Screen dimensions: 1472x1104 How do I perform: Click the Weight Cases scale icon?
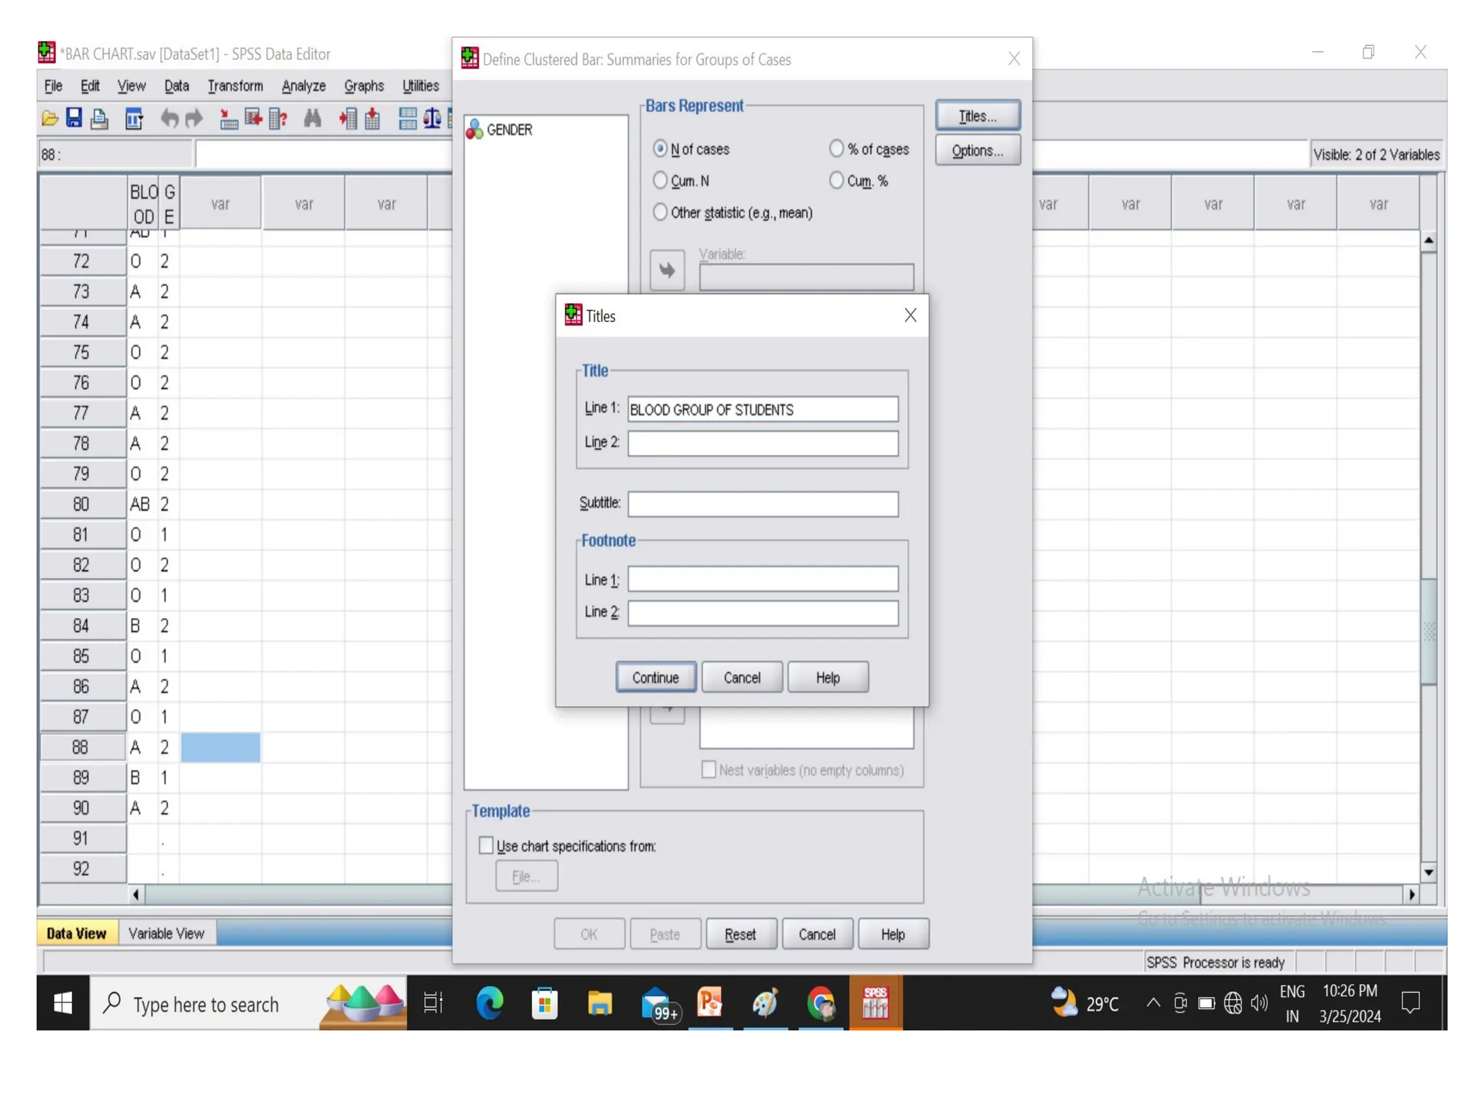tap(432, 118)
